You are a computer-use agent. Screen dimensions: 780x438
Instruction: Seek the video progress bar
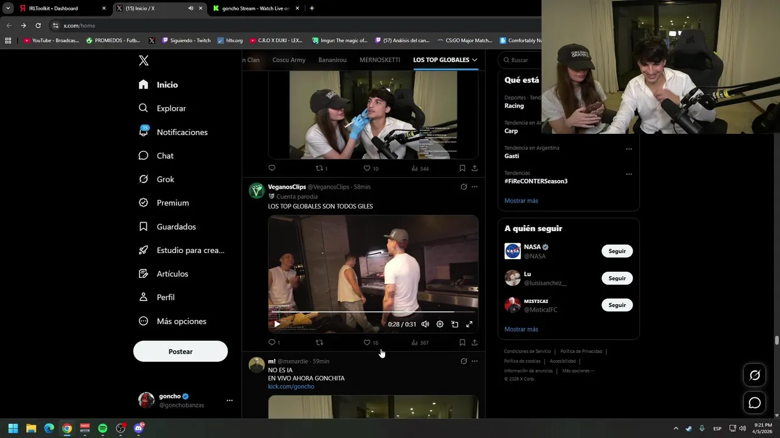tap(373, 312)
